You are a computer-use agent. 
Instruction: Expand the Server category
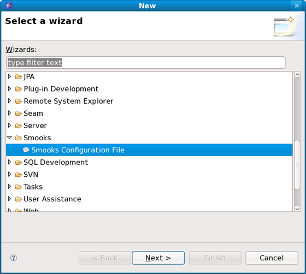9,126
